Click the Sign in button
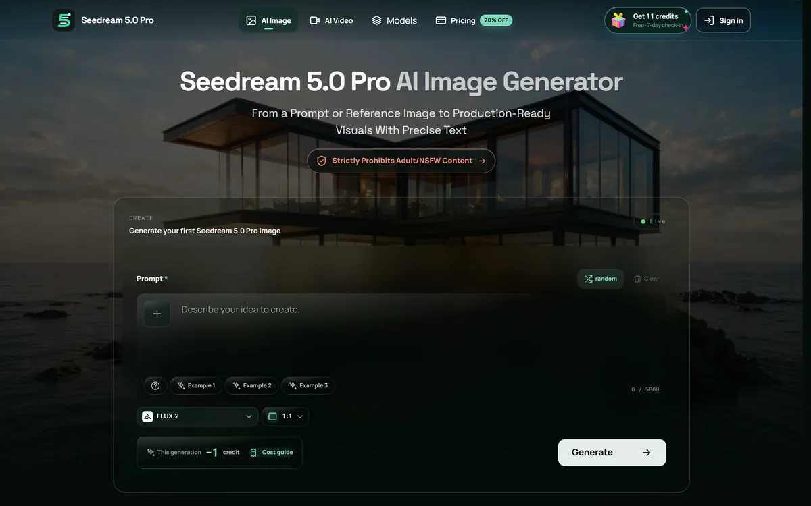Screen dimensions: 811x506 (x=723, y=20)
